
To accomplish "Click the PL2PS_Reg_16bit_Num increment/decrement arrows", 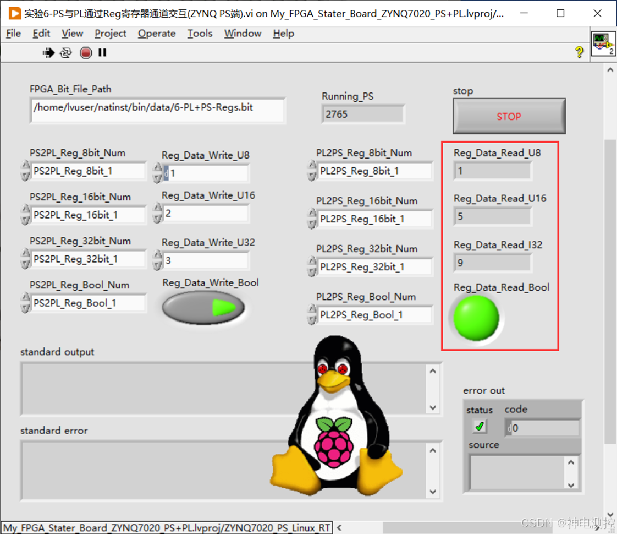I will coord(312,219).
